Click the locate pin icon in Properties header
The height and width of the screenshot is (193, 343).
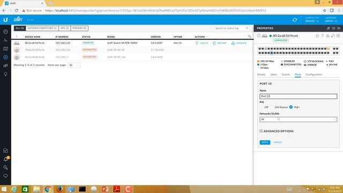pos(323,36)
